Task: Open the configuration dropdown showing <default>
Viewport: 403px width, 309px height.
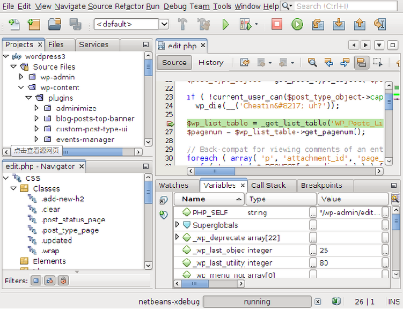Action: tap(164, 24)
